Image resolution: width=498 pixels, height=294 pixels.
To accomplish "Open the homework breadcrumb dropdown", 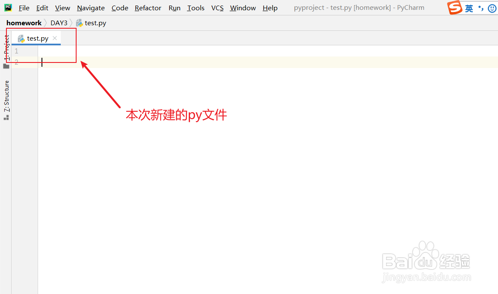I will coord(24,23).
